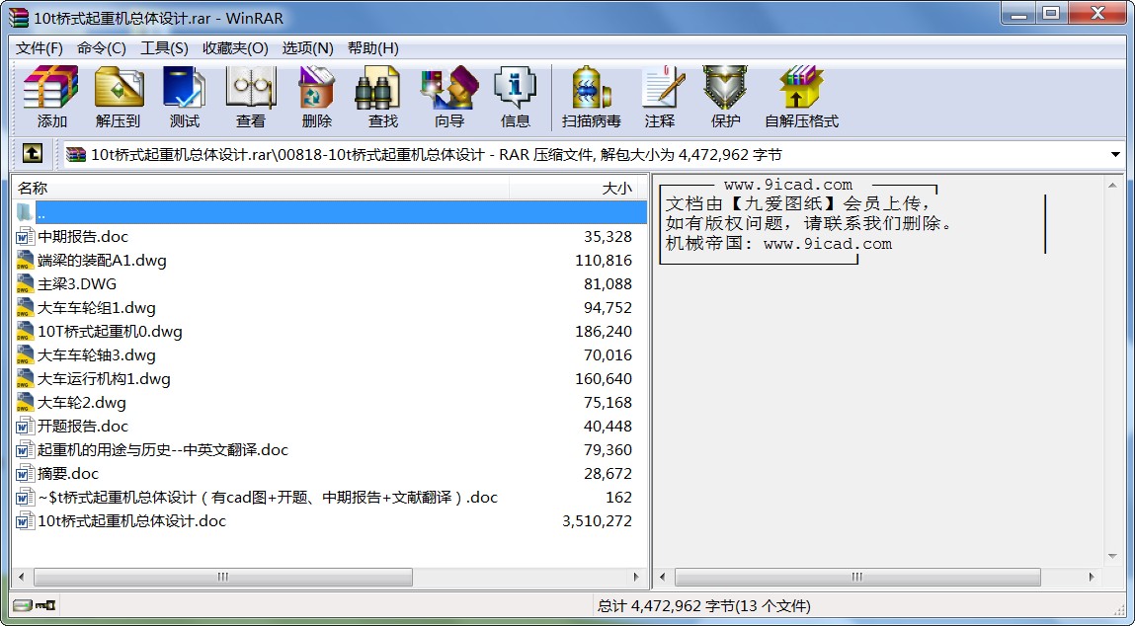Click the up-one-level folder button
This screenshot has height=626, width=1135.
33,154
